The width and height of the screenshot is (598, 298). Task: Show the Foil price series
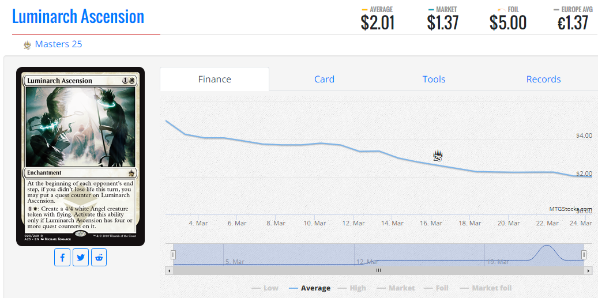point(436,288)
